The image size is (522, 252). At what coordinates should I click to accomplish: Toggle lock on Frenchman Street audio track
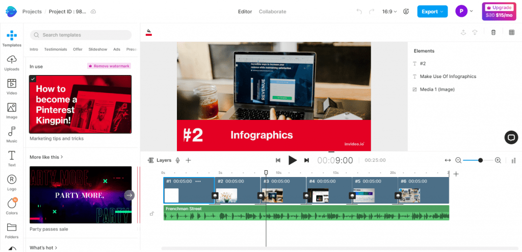click(151, 214)
